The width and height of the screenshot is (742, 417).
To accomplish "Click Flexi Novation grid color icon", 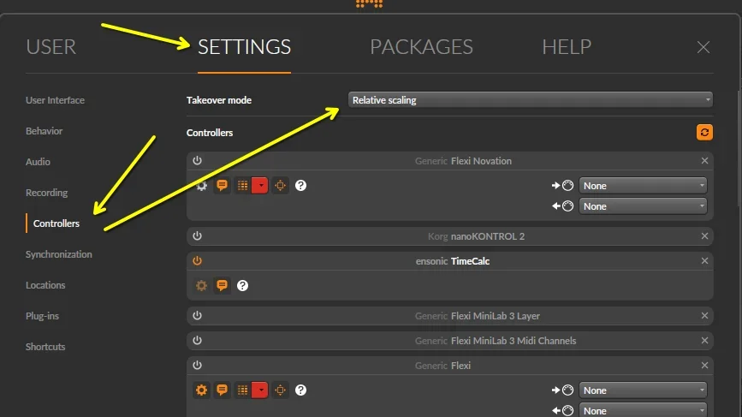I will [243, 185].
